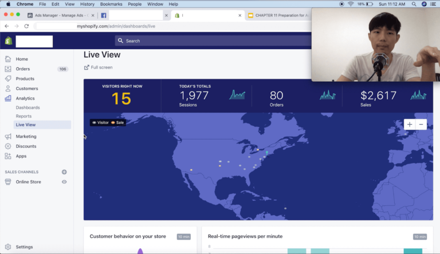This screenshot has height=254, width=440.
Task: Click the Sale legend item
Action: pos(117,122)
